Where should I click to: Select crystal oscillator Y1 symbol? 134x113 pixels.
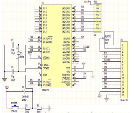[18, 53]
